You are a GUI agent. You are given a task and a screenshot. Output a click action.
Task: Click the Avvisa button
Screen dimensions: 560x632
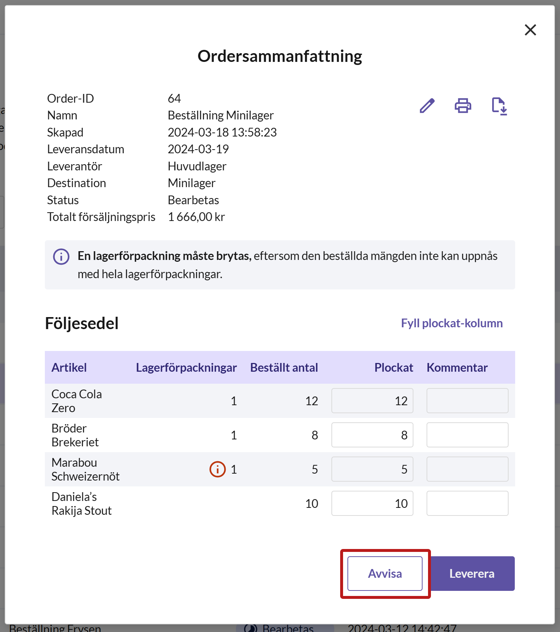coord(385,573)
